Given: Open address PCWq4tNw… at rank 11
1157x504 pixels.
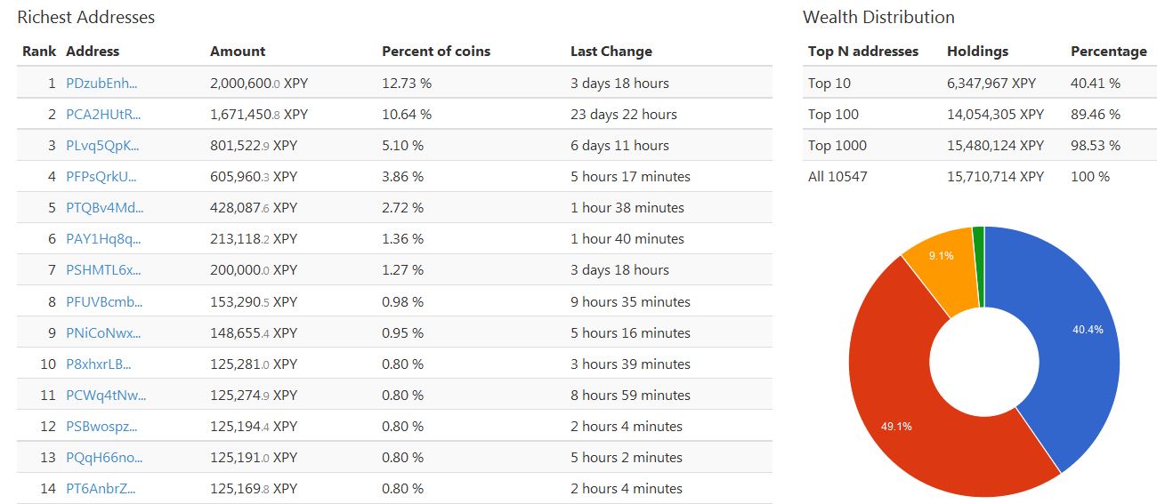Looking at the screenshot, I should click(x=106, y=396).
